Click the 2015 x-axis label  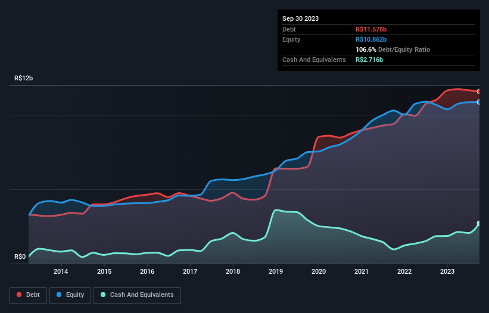click(104, 271)
